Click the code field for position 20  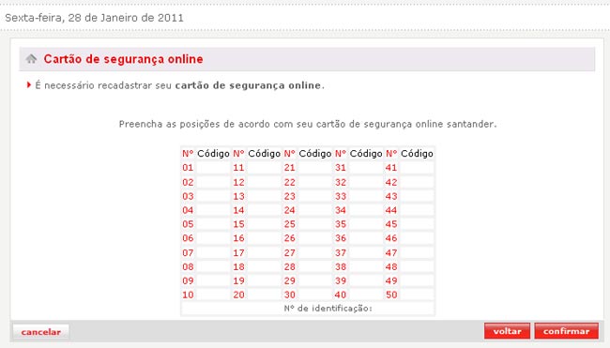coord(264,295)
